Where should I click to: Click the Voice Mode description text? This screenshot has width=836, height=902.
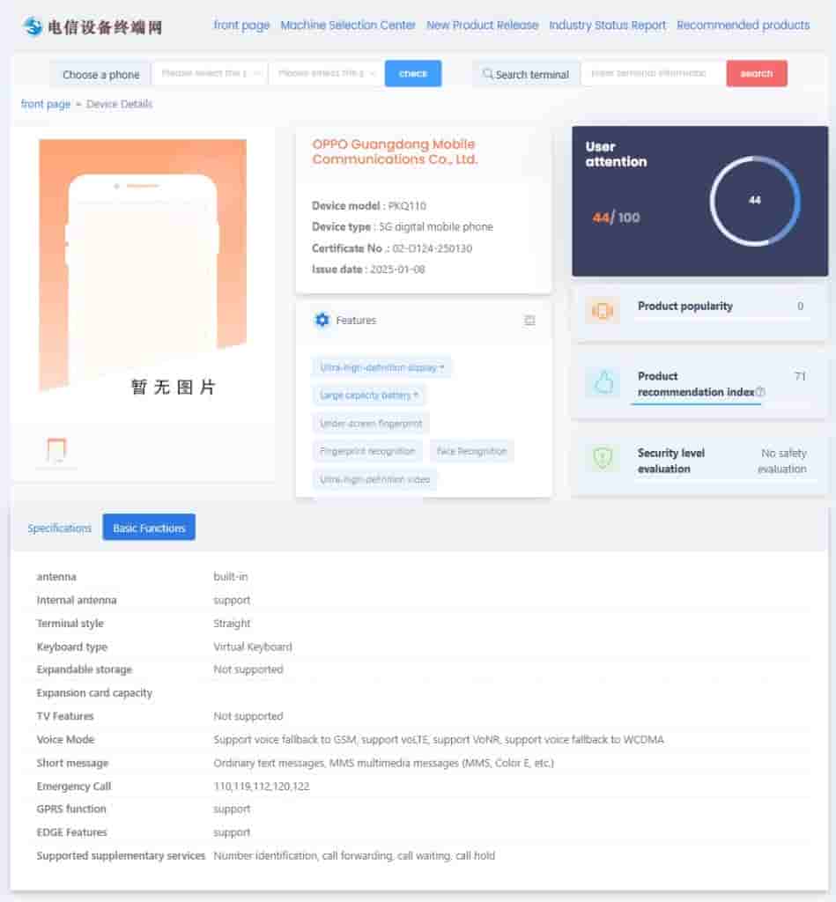tap(439, 739)
